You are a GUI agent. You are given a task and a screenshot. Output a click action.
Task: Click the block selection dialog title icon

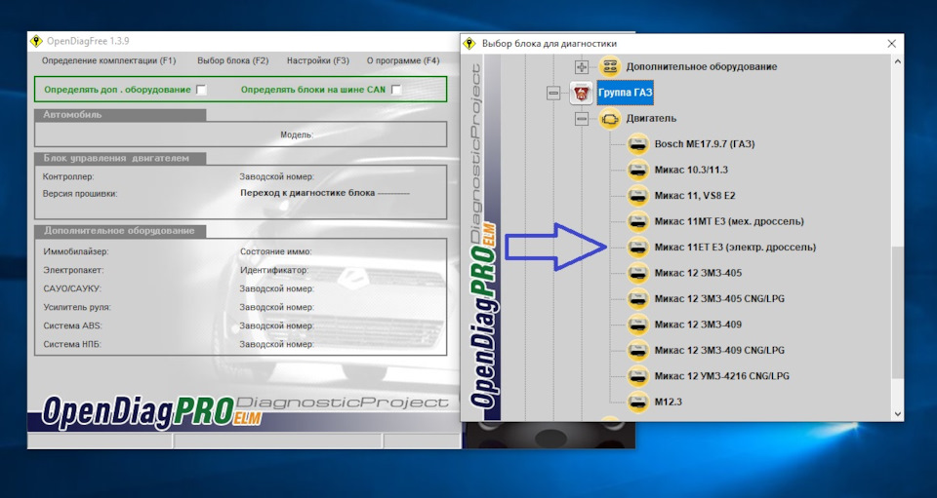(469, 44)
